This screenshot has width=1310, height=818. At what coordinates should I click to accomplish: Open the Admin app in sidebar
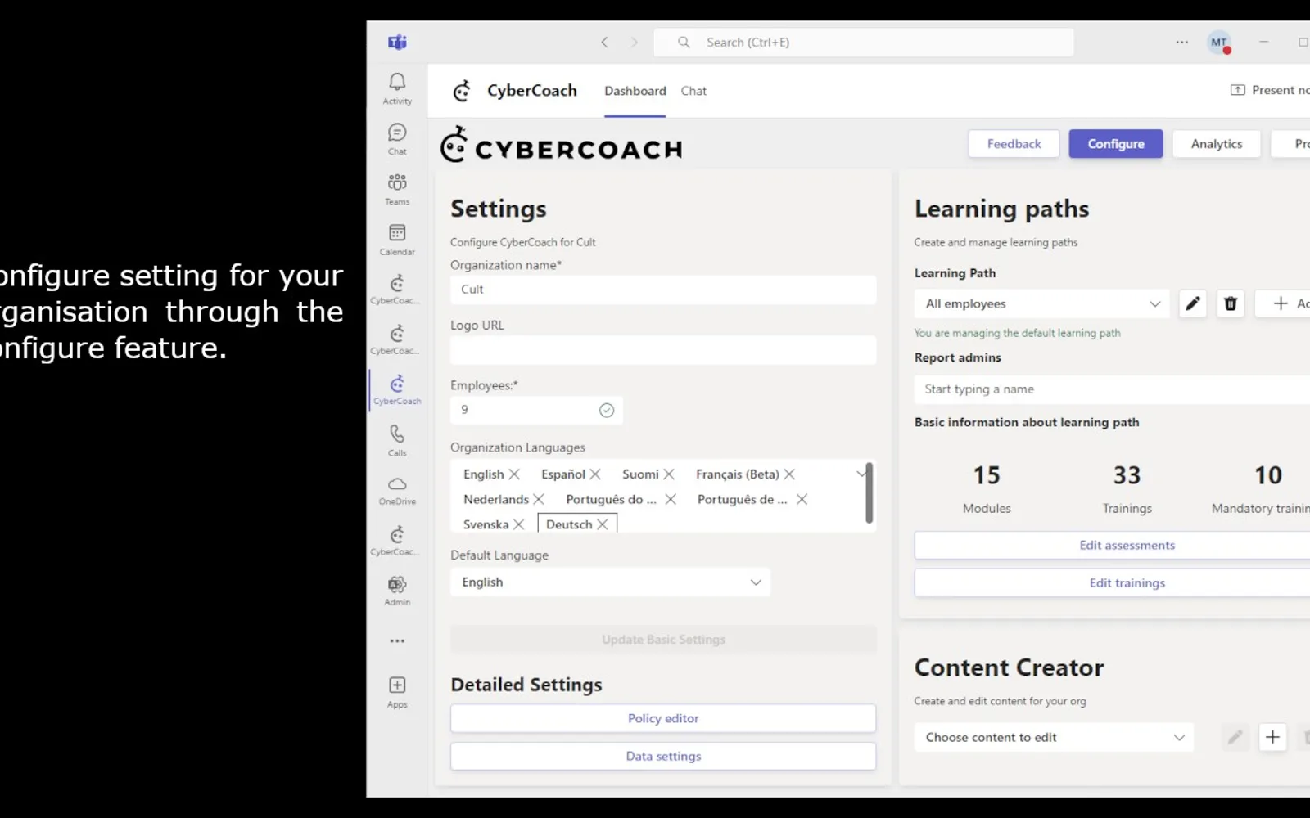[x=397, y=591]
